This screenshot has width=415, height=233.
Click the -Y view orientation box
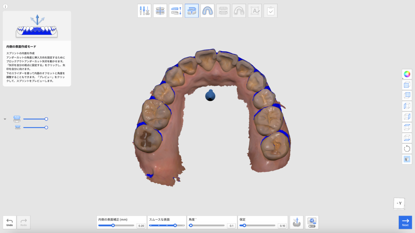pyautogui.click(x=399, y=204)
